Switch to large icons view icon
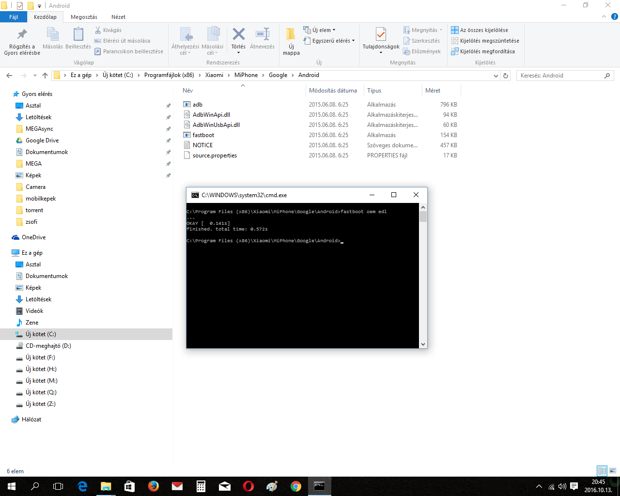The height and width of the screenshot is (496, 620). point(612,471)
